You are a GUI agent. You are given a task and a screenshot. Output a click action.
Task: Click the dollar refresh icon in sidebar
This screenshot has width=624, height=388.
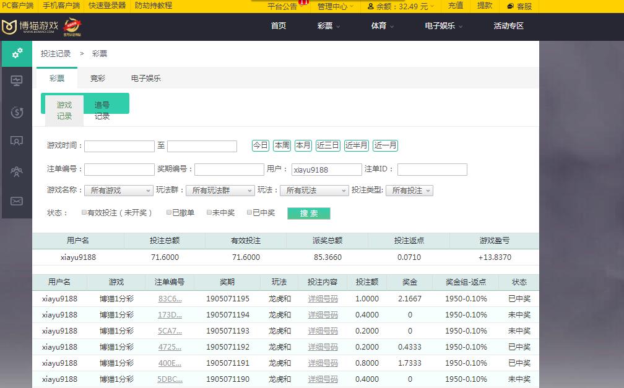pos(17,112)
